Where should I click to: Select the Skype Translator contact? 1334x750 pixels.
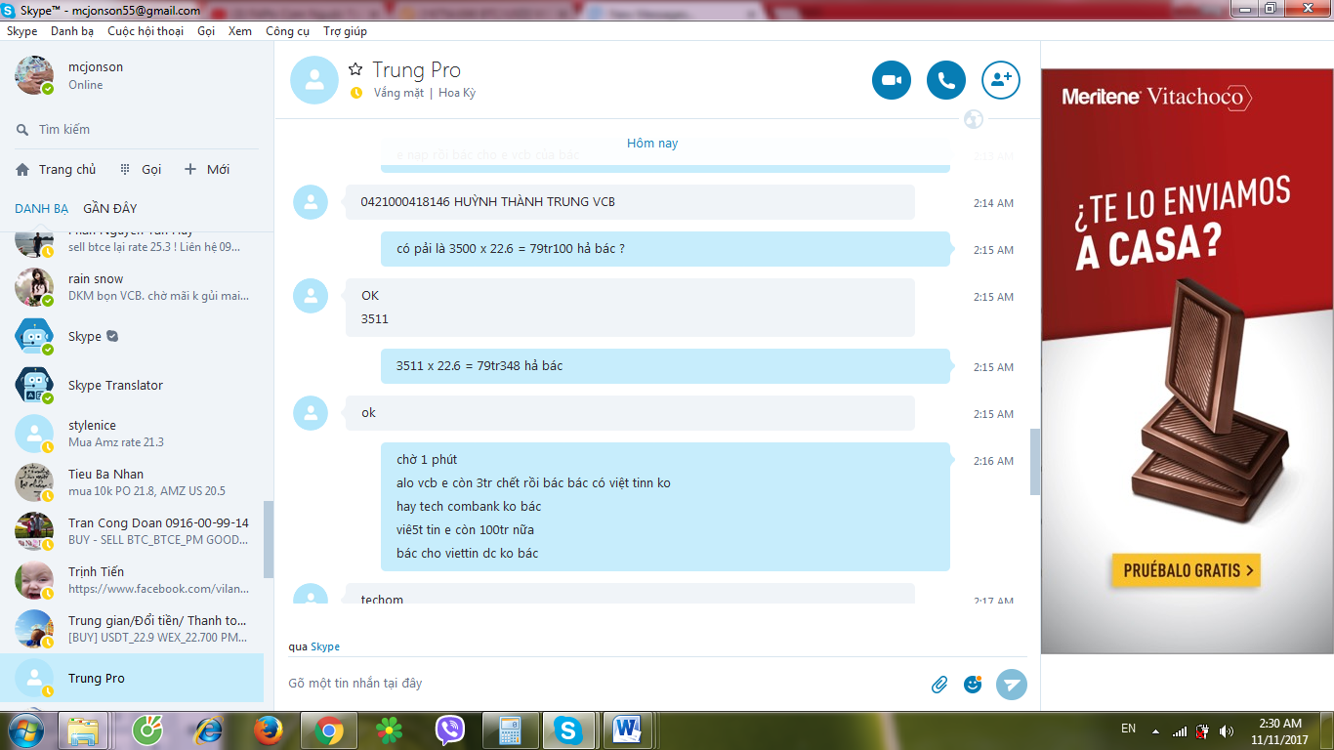pos(132,385)
